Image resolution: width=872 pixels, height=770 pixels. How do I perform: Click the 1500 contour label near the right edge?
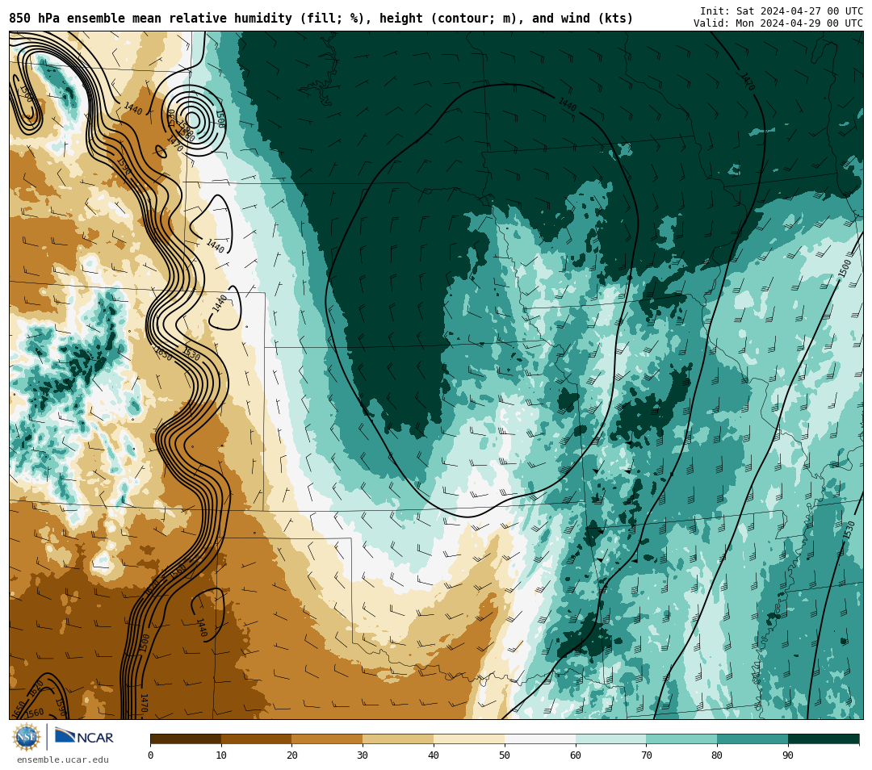tap(845, 269)
